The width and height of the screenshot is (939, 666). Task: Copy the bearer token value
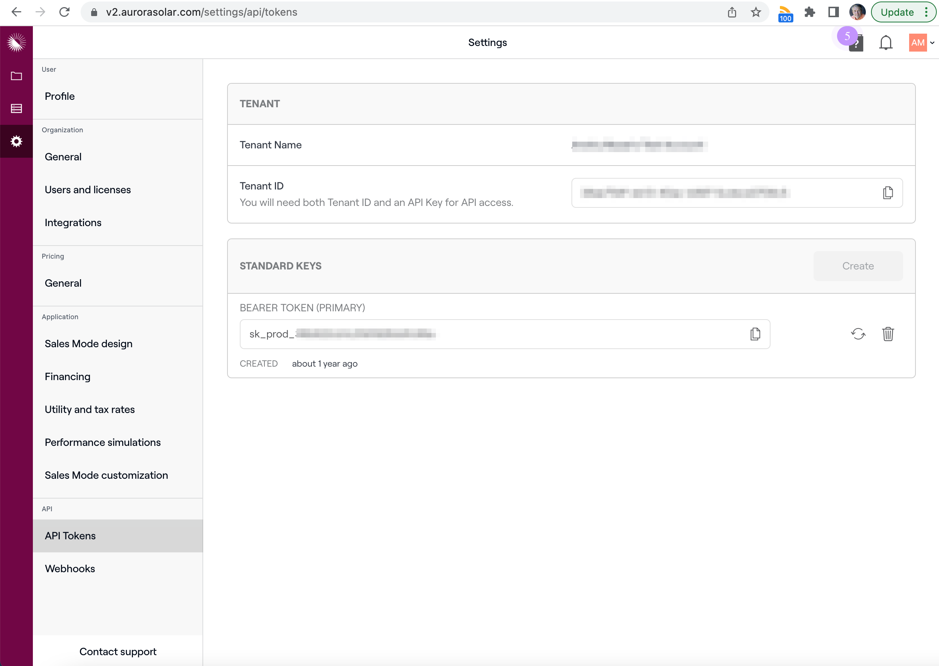click(x=755, y=334)
